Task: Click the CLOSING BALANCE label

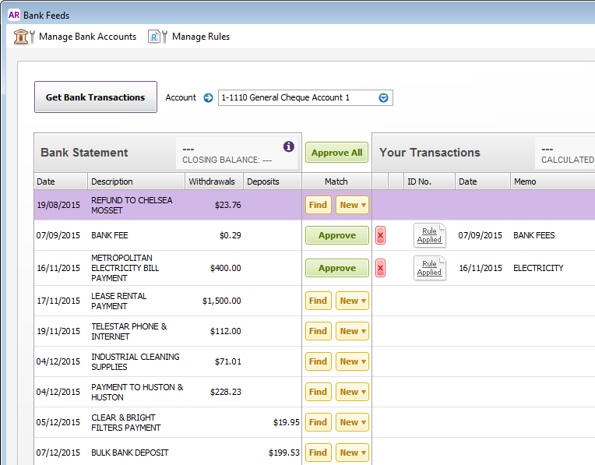Action: point(227,160)
